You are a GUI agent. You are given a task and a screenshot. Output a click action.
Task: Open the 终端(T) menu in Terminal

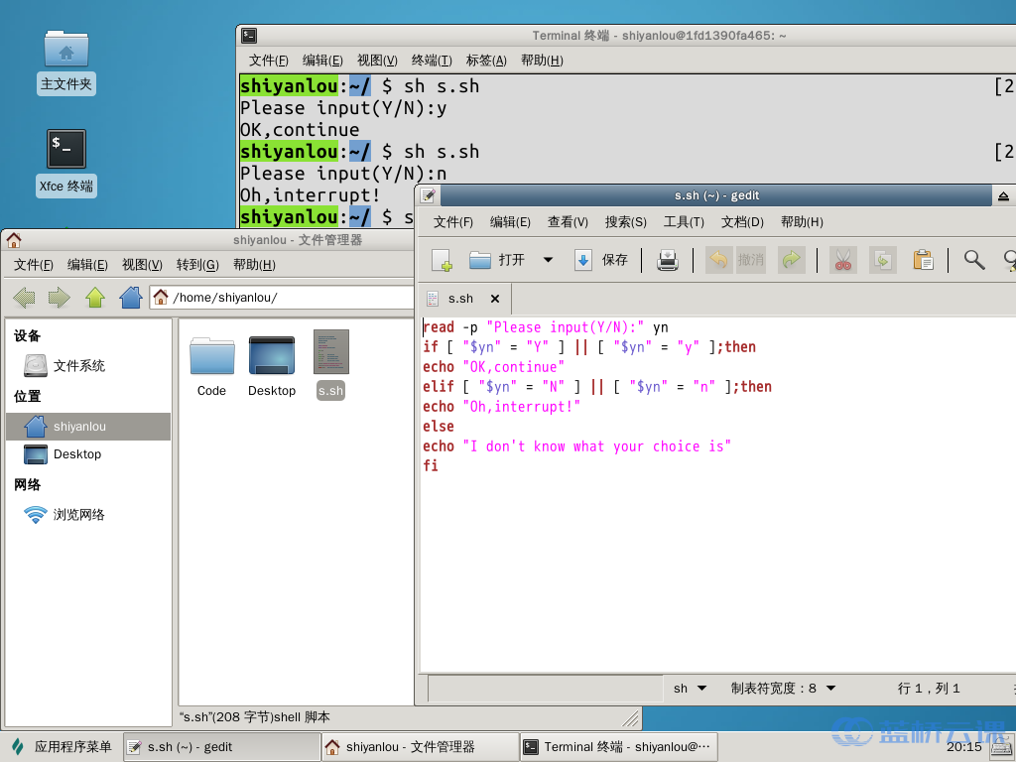click(432, 61)
